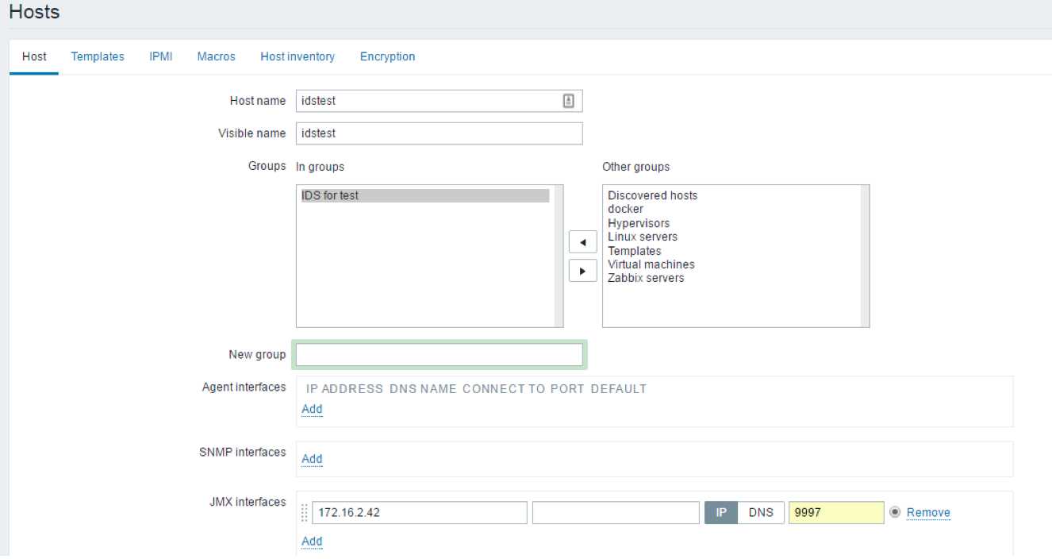Open the Encryption tab
This screenshot has height=559, width=1052.
(387, 56)
